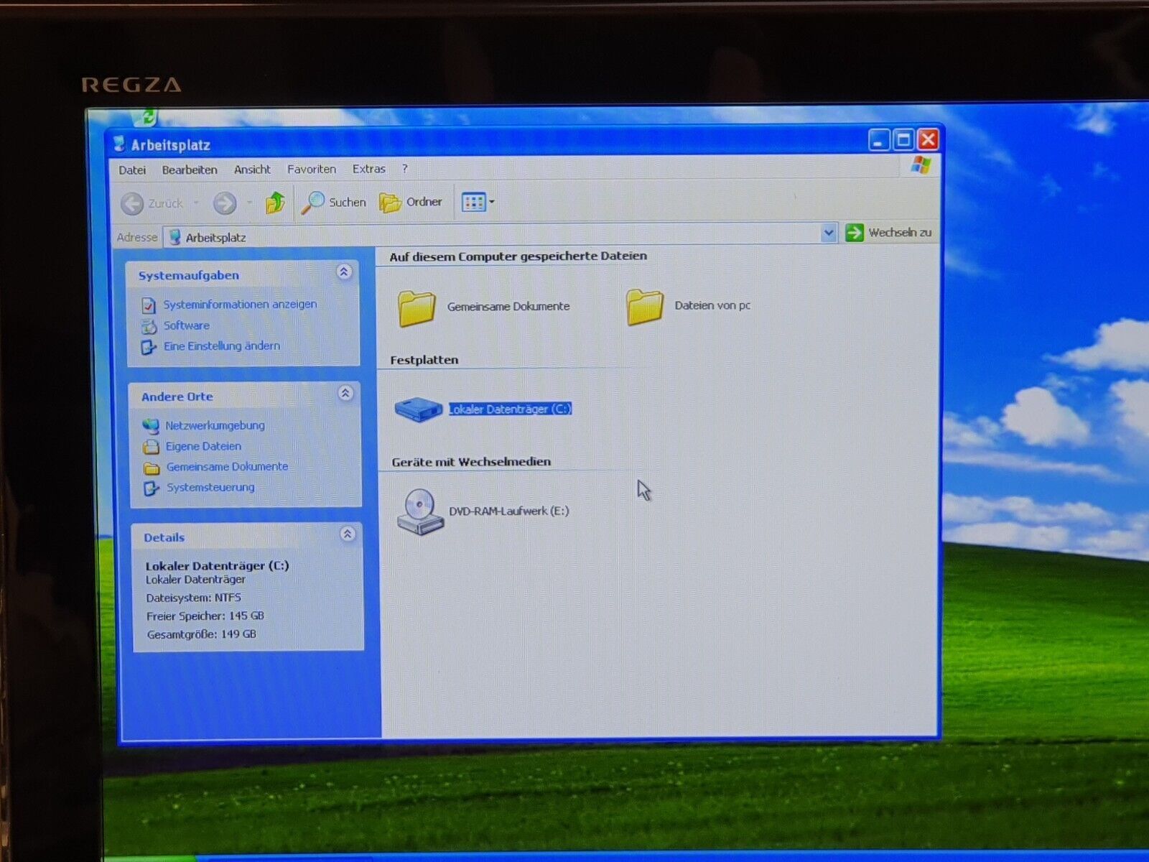Image resolution: width=1149 pixels, height=862 pixels.
Task: Toggle the Ordner folders pane
Action: click(x=411, y=203)
